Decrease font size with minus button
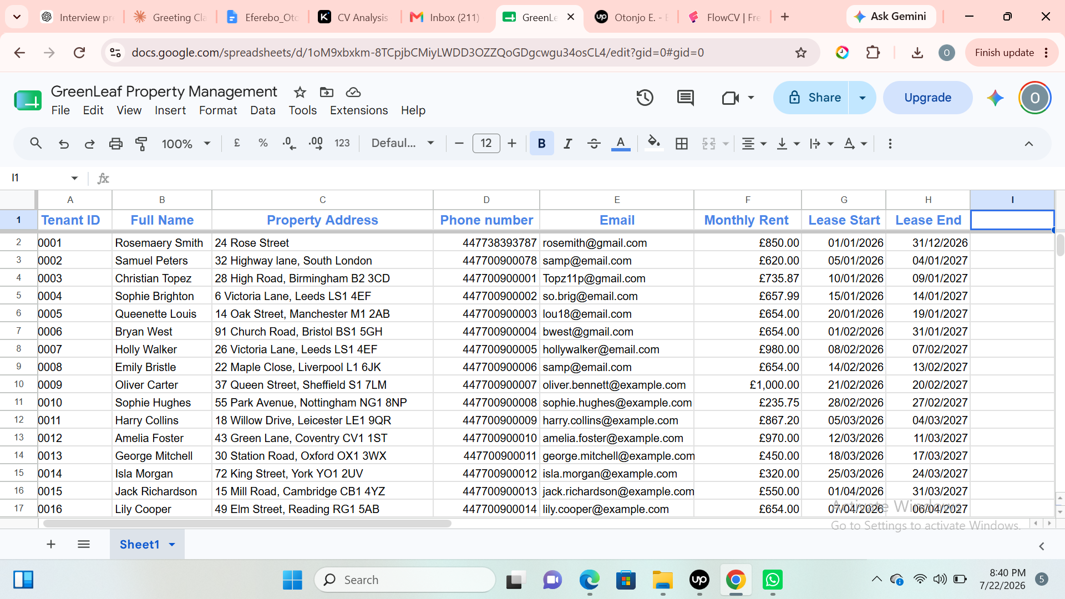The width and height of the screenshot is (1065, 599). point(459,144)
